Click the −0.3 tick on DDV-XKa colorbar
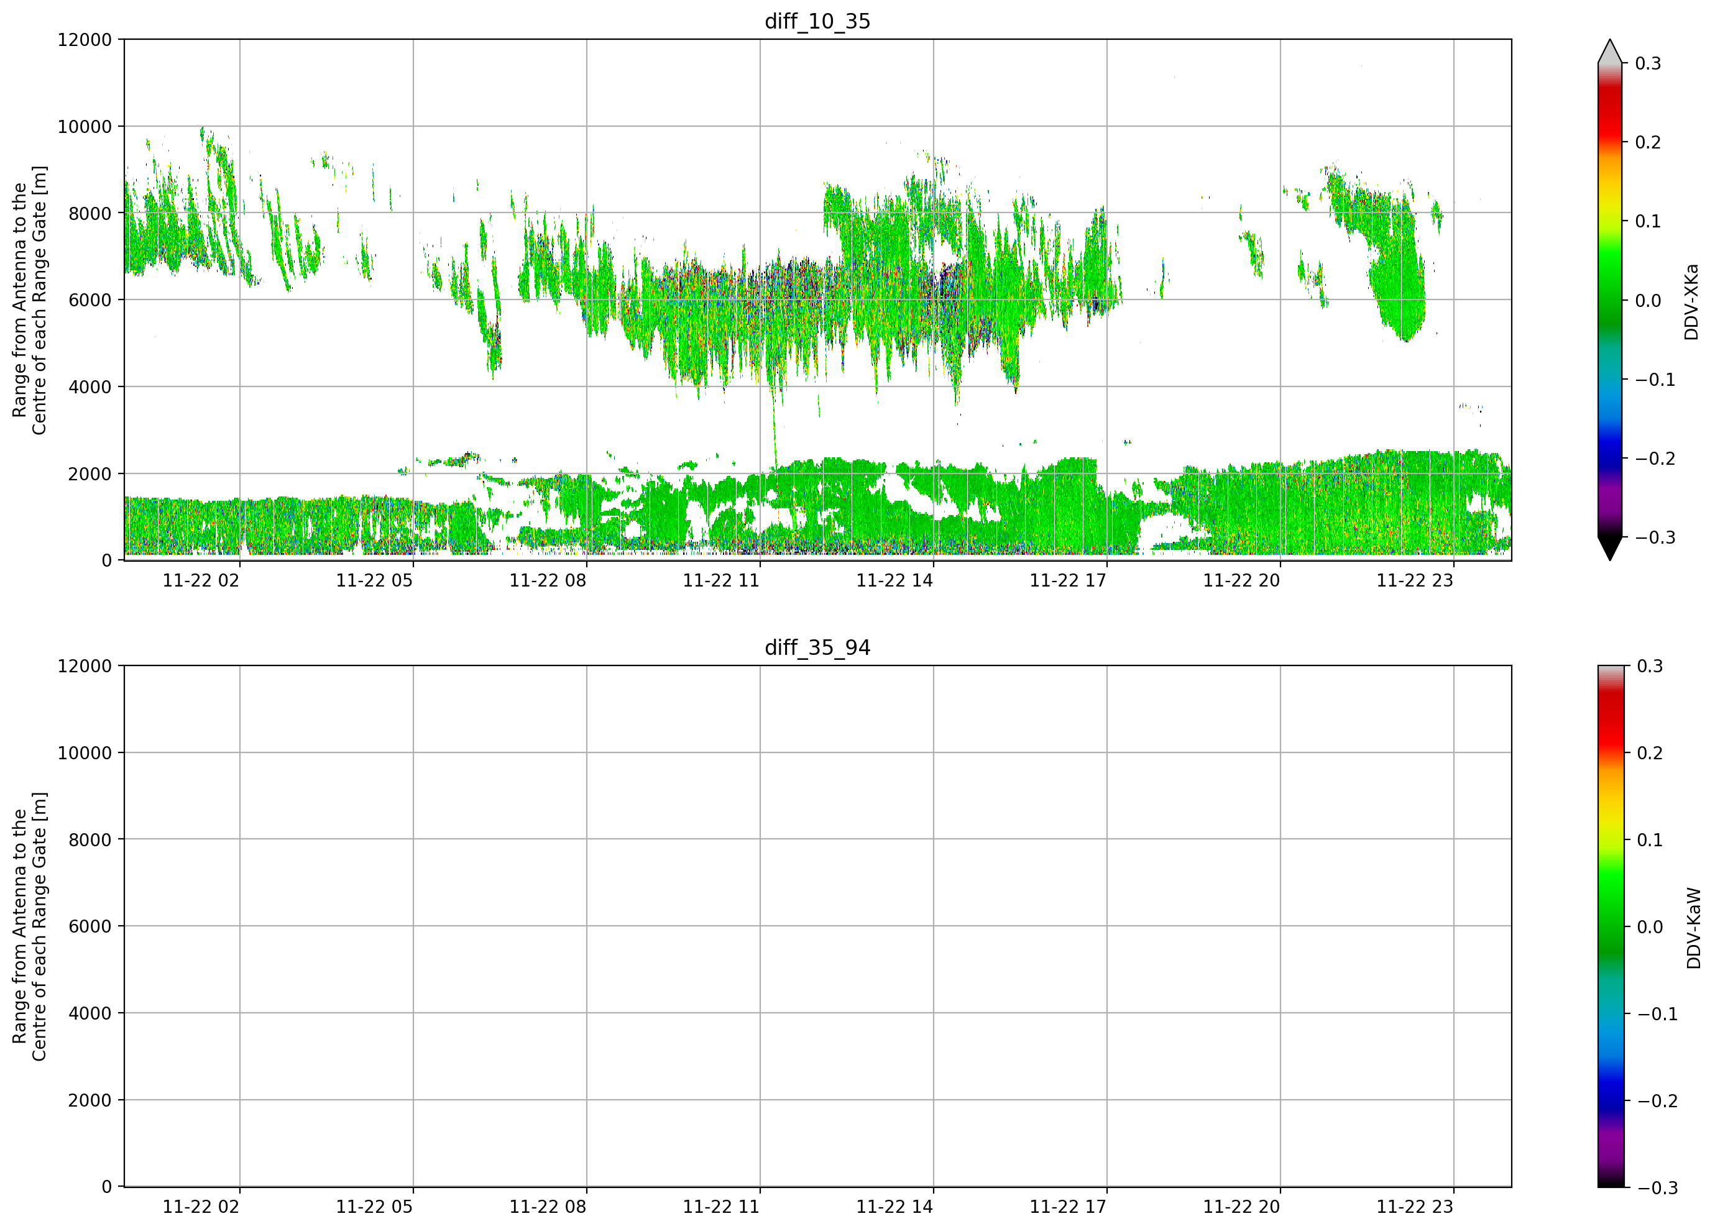This screenshot has height=1229, width=1715. 1655,538
